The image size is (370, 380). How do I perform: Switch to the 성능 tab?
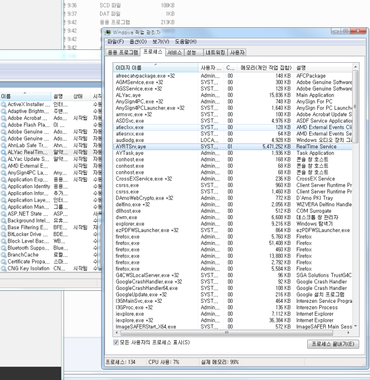[191, 52]
